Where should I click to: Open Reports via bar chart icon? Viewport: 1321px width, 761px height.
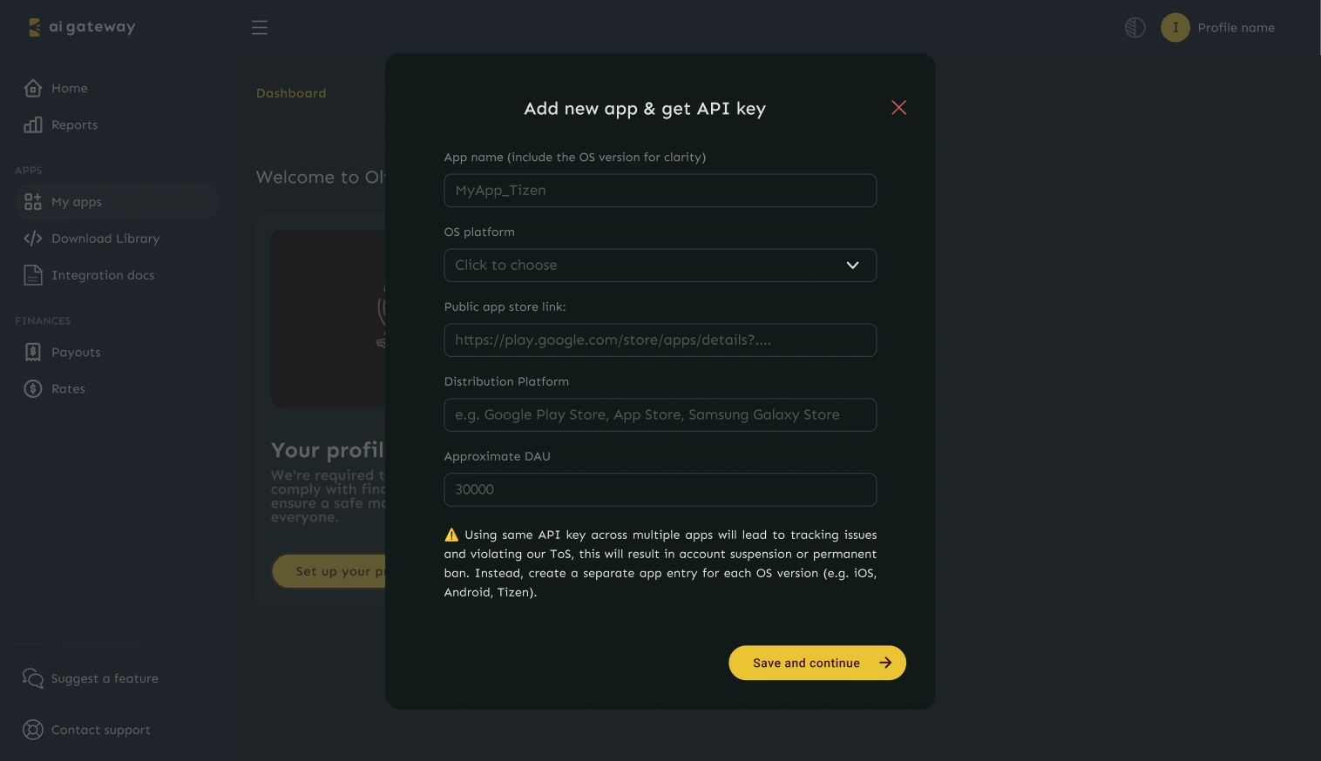coord(33,125)
